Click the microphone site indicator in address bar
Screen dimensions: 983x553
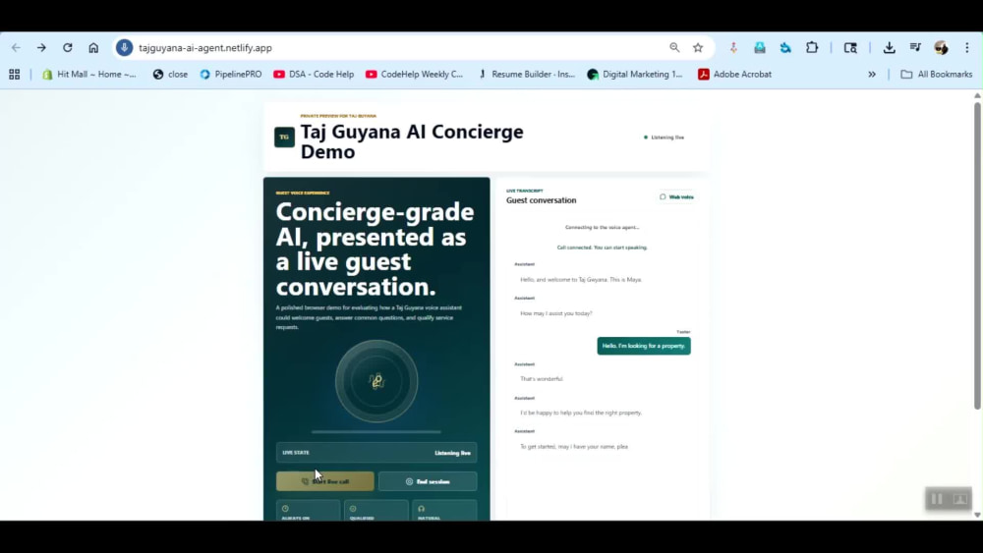coord(124,47)
